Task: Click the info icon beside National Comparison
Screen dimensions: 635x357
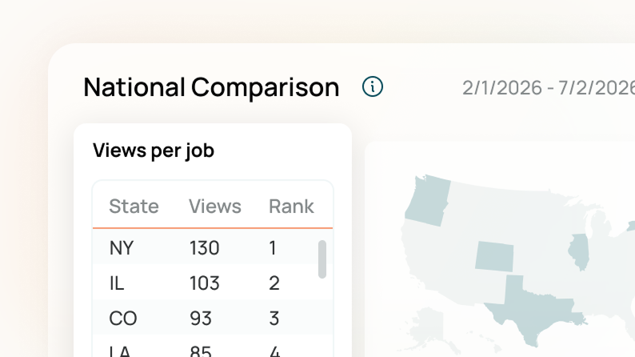Action: pos(373,86)
